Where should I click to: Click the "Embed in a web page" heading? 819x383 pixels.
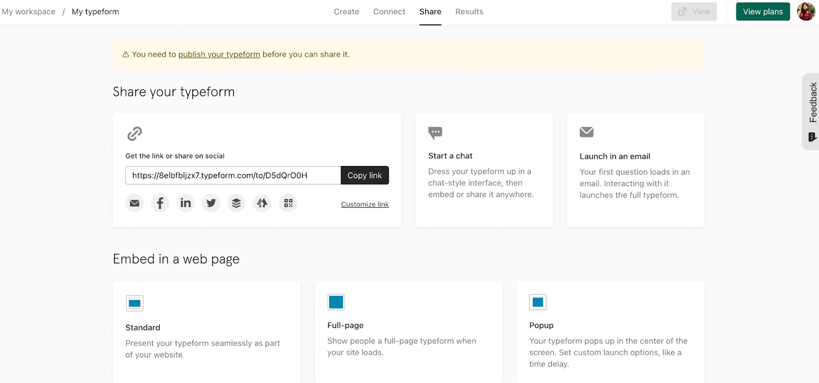pos(176,259)
